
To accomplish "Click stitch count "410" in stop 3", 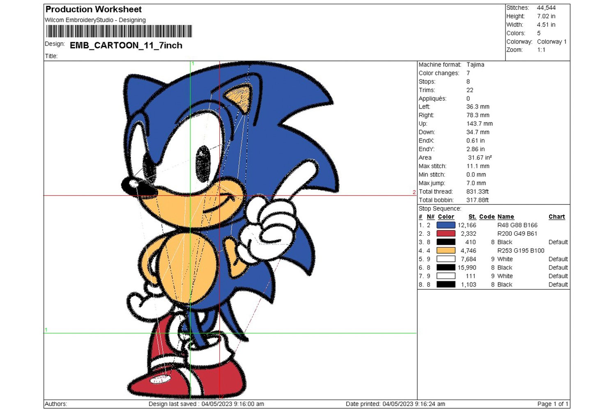I will pyautogui.click(x=471, y=242).
